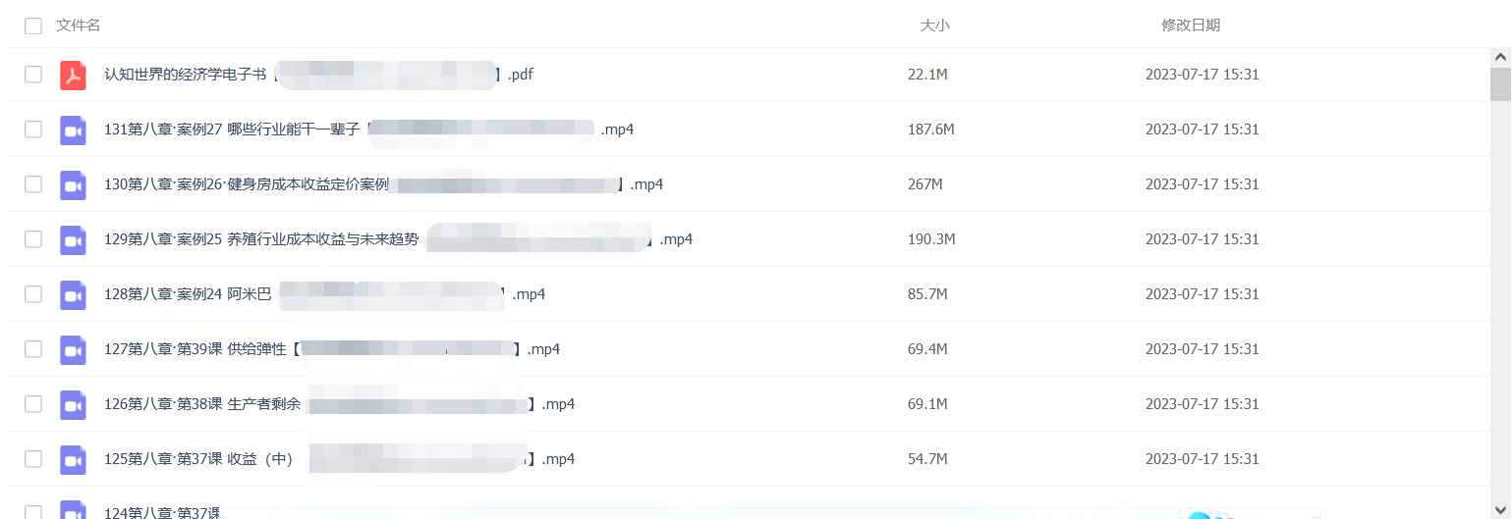Click the video icon for 126第八章 生产者剩余
This screenshot has width=1512, height=519.
tap(74, 404)
